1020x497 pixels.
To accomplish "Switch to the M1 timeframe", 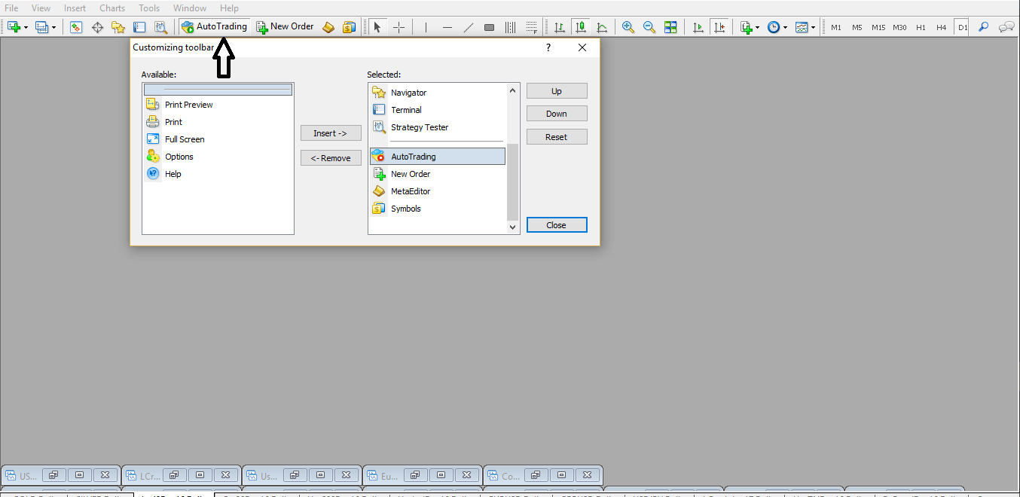I will pyautogui.click(x=836, y=27).
